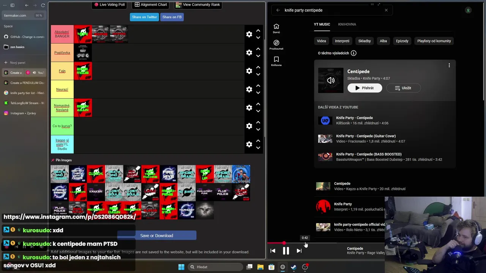Click info icon beside O těchto výsledcích
Image resolution: width=486 pixels, height=273 pixels.
pos(353,53)
